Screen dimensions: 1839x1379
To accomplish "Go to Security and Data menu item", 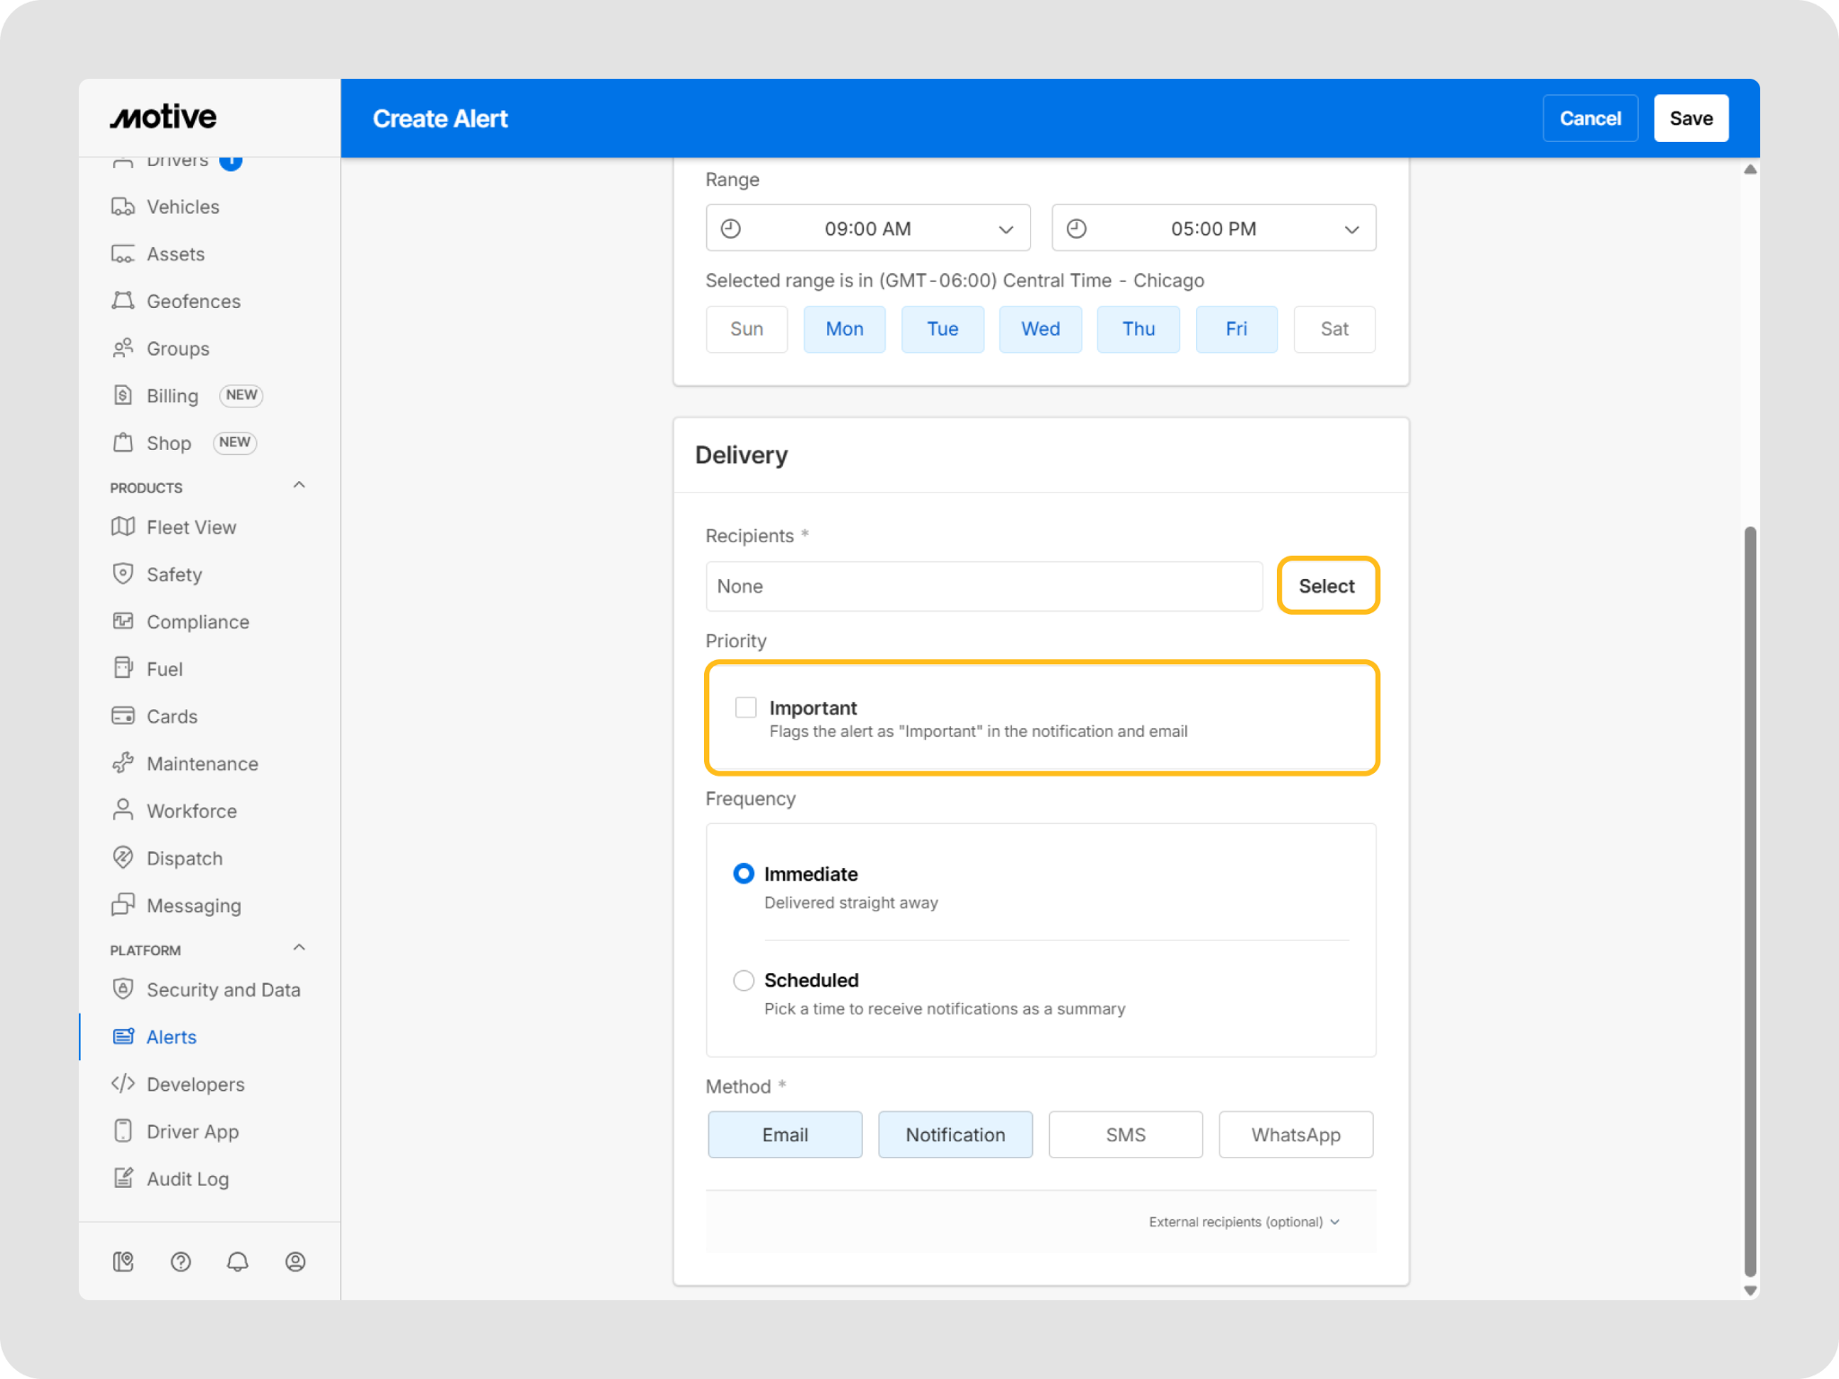I will coord(223,989).
